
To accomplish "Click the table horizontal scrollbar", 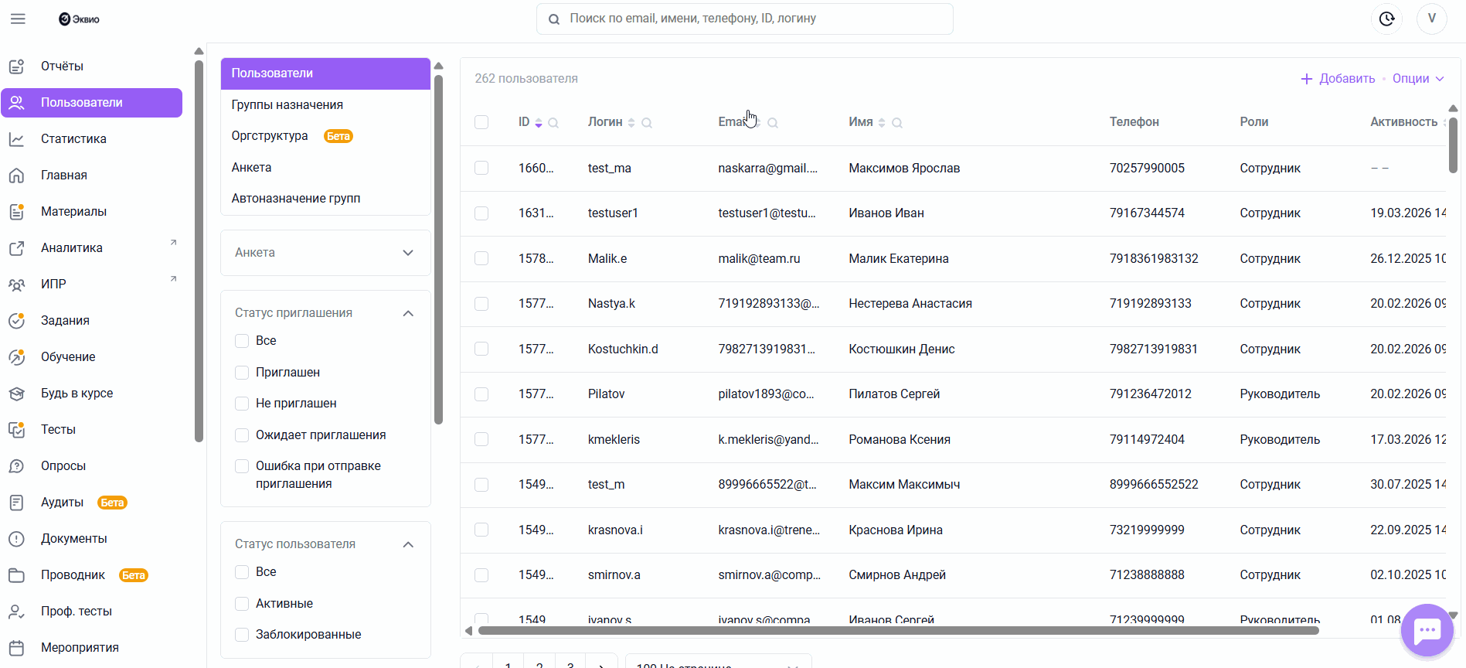I will click(898, 631).
